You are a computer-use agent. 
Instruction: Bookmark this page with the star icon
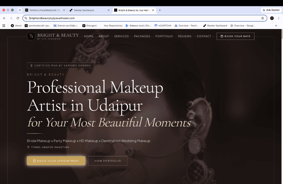pos(263,18)
